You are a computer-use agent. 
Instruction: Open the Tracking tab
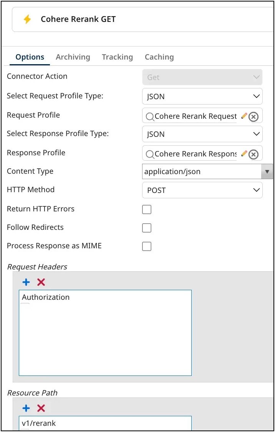click(117, 57)
